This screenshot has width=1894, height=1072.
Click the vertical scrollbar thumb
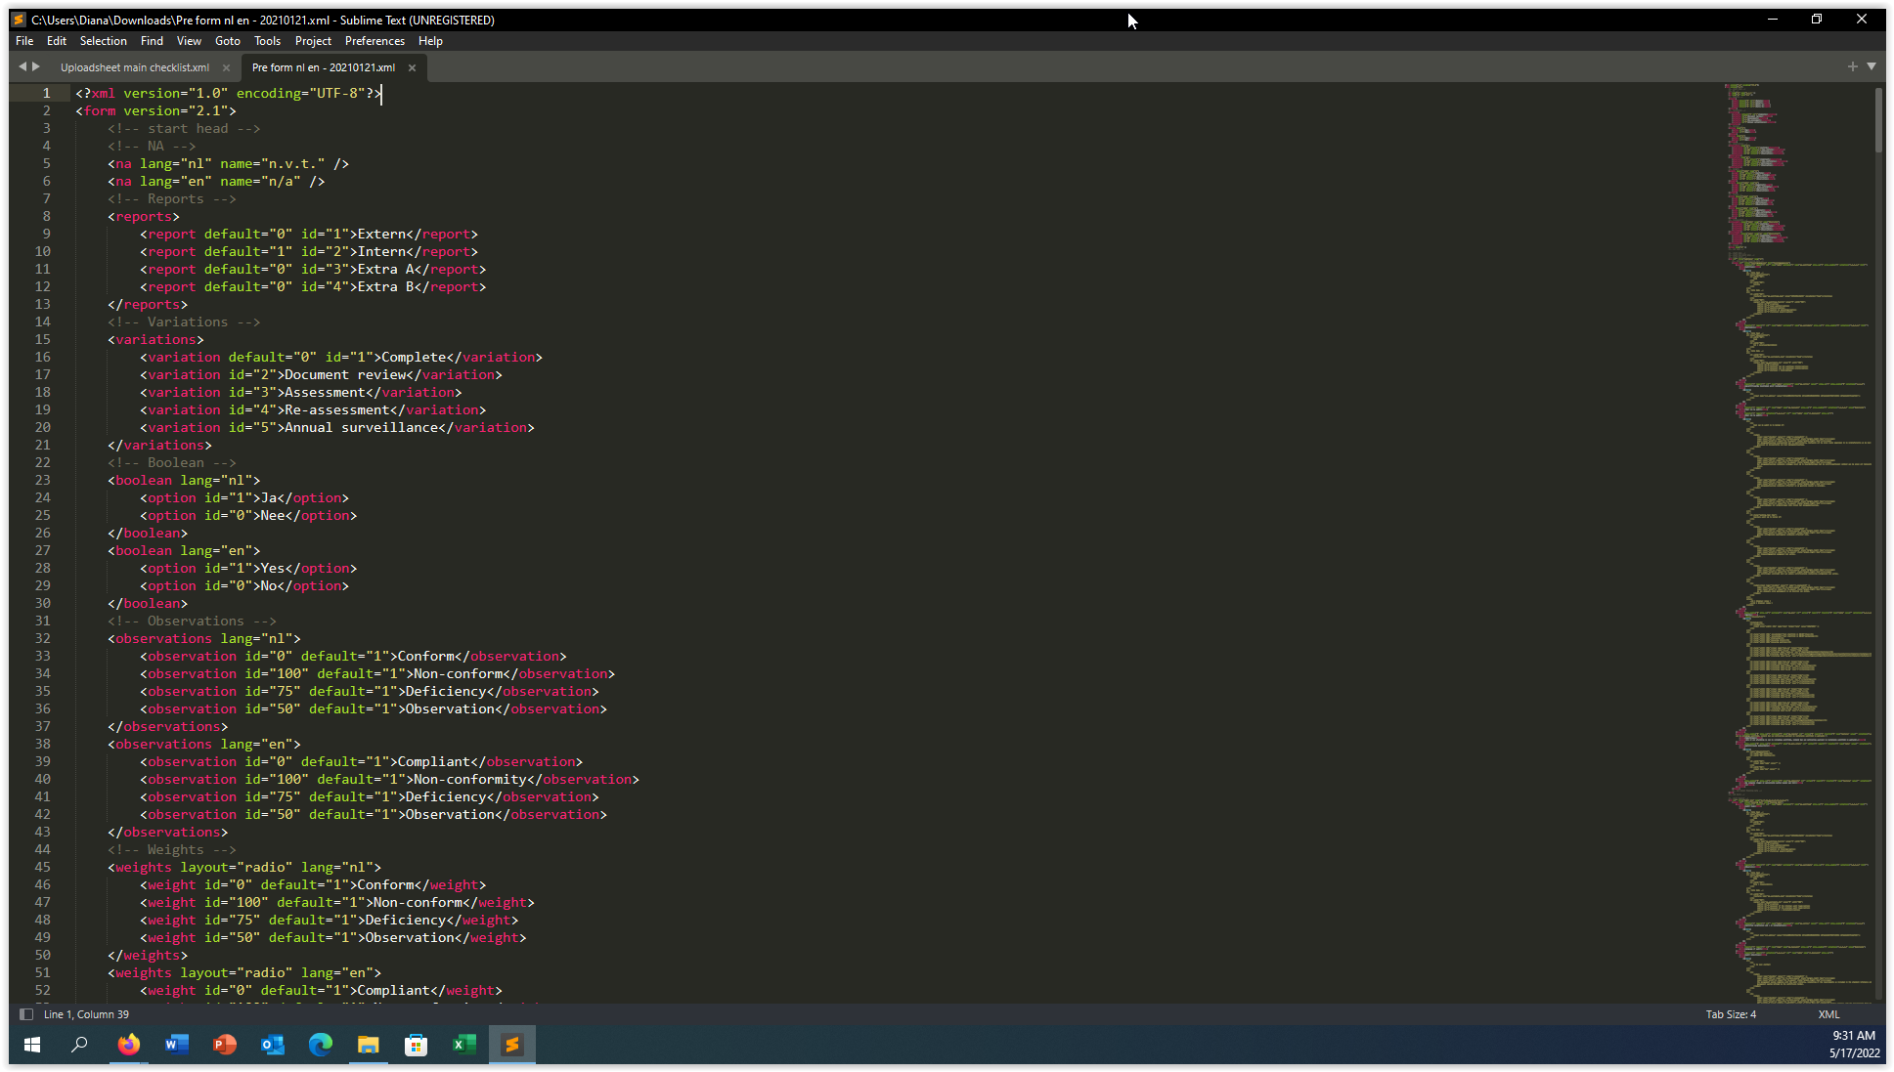coord(1878,119)
